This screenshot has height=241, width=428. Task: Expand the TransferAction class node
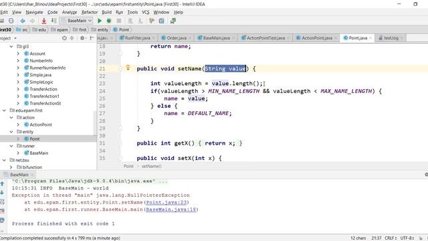click(18, 89)
